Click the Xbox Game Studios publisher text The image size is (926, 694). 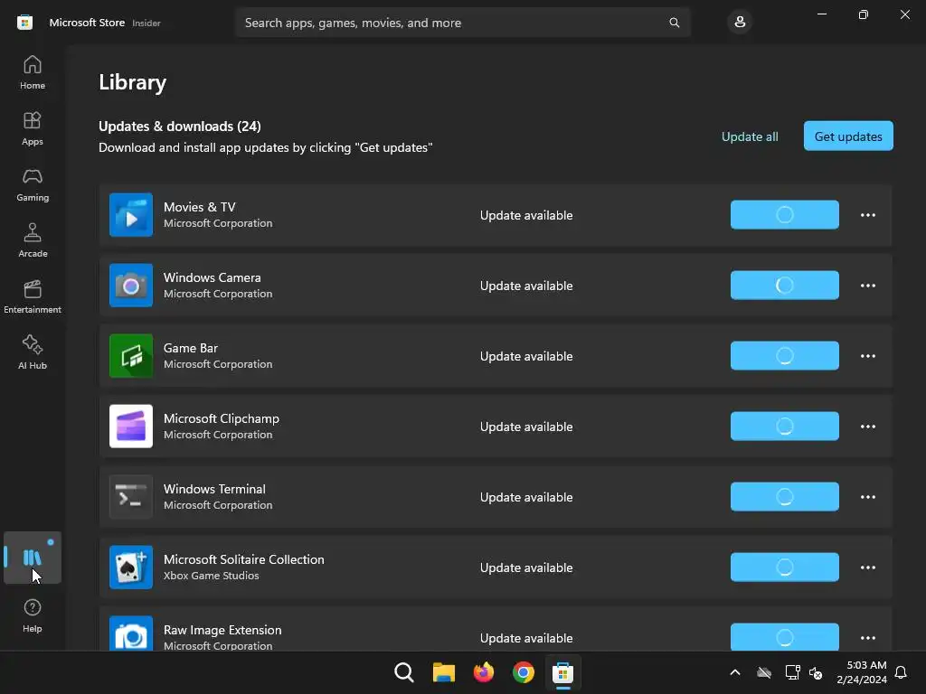(211, 576)
